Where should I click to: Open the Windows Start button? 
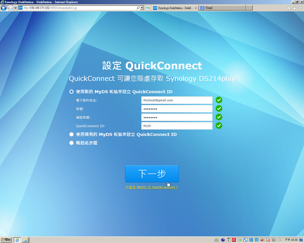[x=6, y=240]
